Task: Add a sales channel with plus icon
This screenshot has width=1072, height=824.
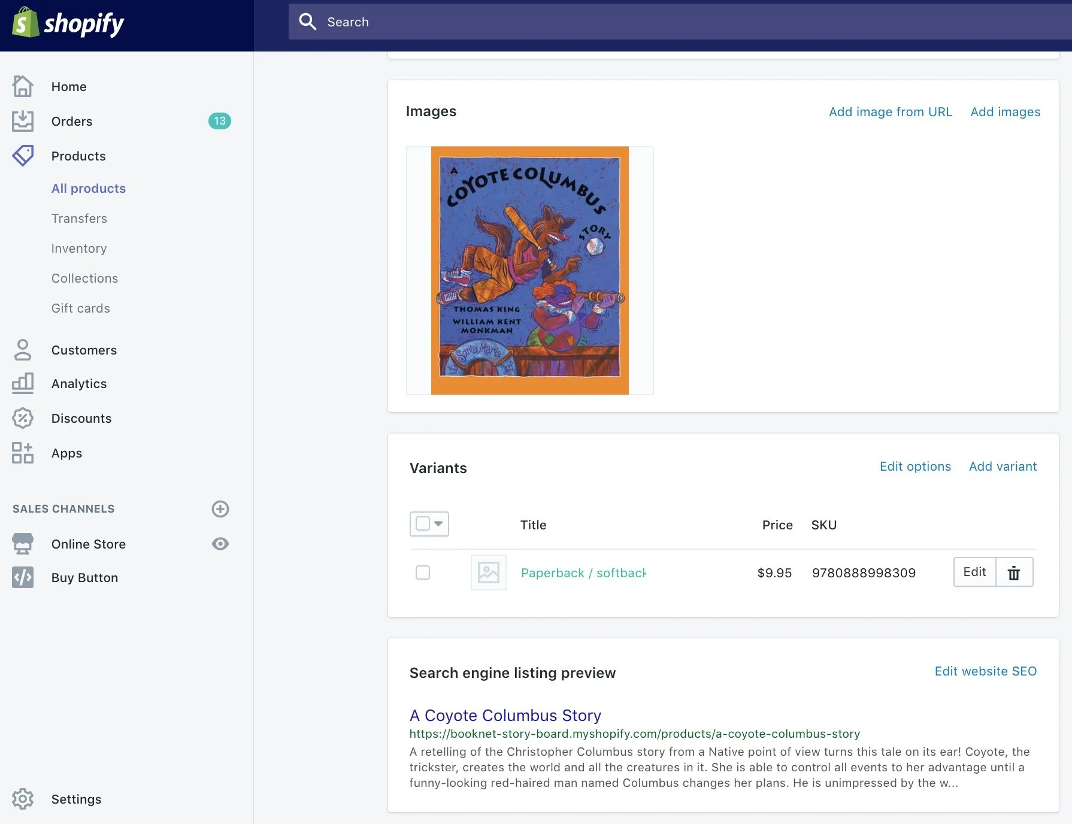Action: [220, 509]
